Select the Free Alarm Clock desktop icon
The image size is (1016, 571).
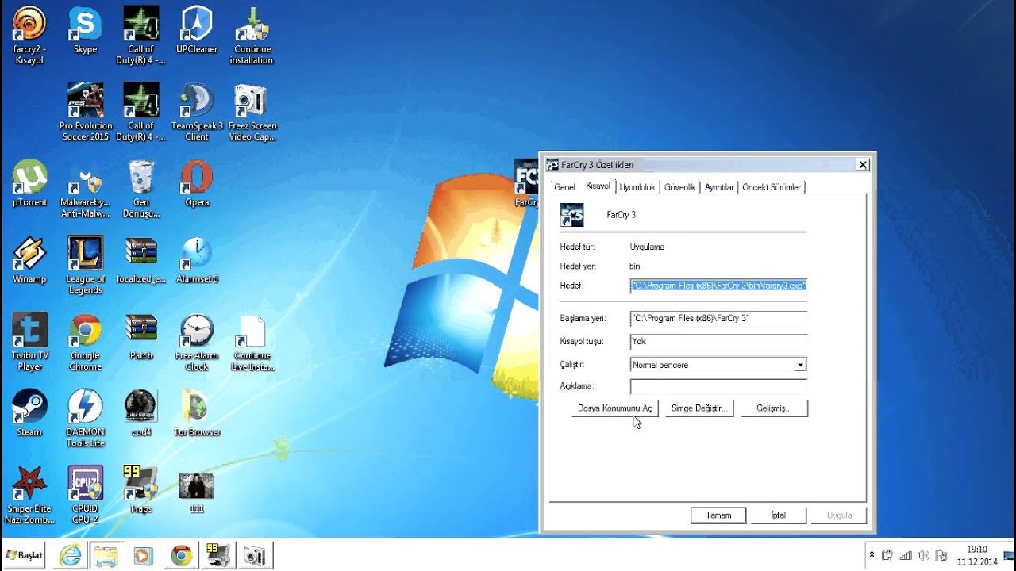pos(197,342)
